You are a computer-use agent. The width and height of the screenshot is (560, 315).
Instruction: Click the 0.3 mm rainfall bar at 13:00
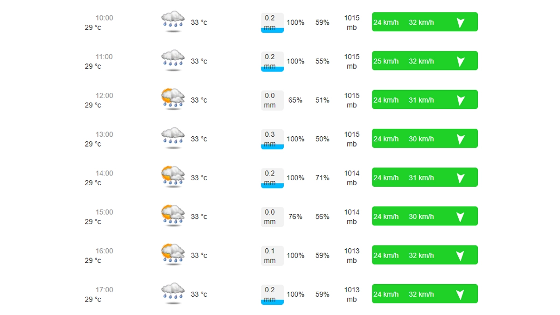[272, 139]
